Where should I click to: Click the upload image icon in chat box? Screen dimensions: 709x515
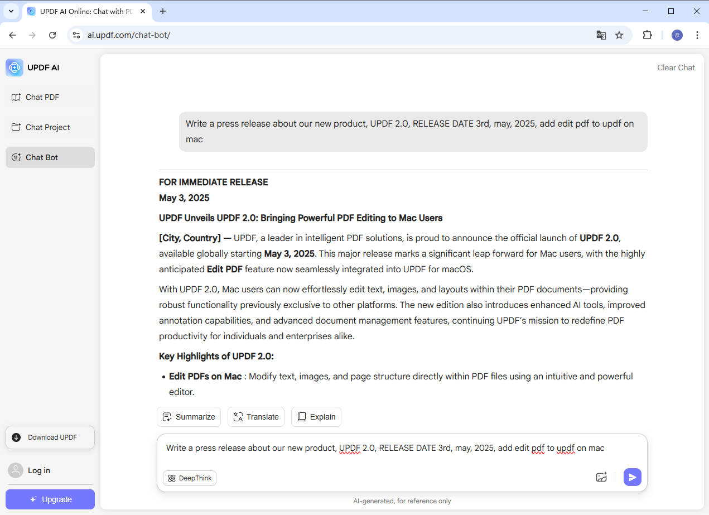(x=601, y=477)
